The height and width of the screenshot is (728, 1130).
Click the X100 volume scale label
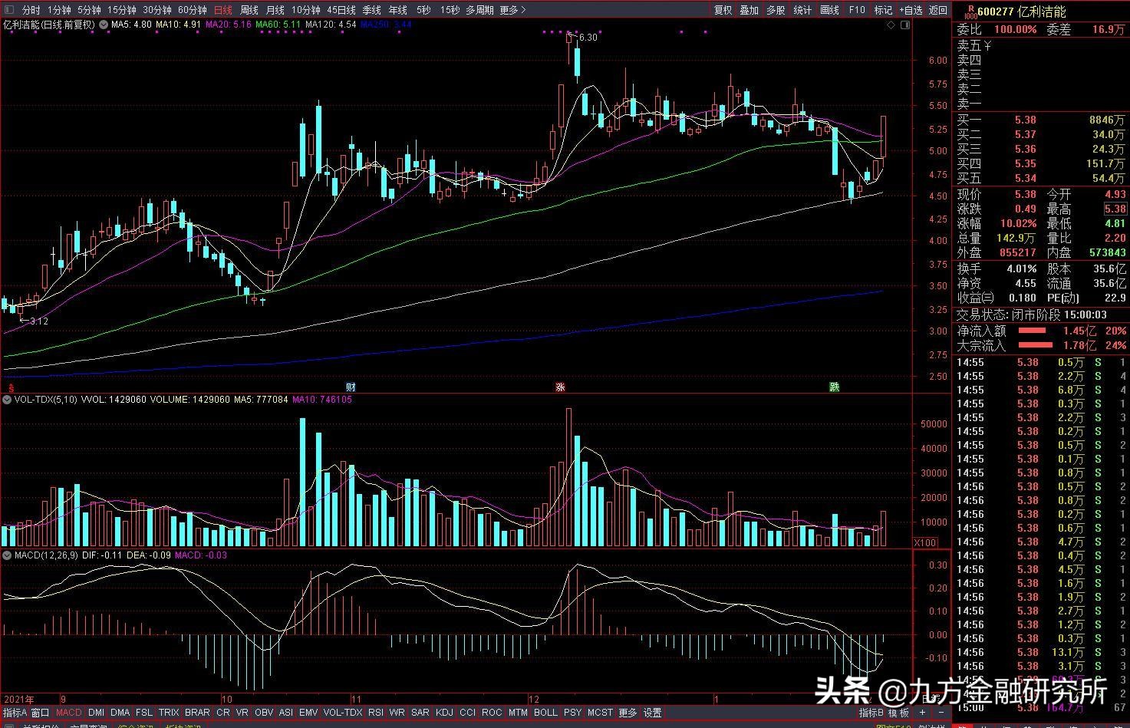[925, 542]
